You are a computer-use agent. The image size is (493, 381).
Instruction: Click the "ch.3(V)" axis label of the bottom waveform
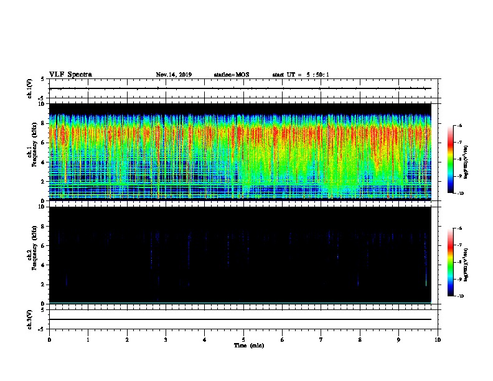[30, 319]
